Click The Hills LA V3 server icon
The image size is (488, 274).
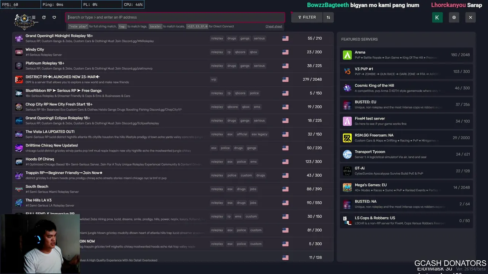[x=19, y=203]
